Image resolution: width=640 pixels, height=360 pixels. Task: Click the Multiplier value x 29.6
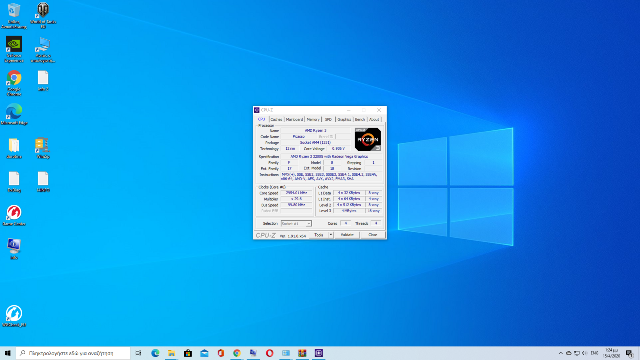pyautogui.click(x=297, y=199)
